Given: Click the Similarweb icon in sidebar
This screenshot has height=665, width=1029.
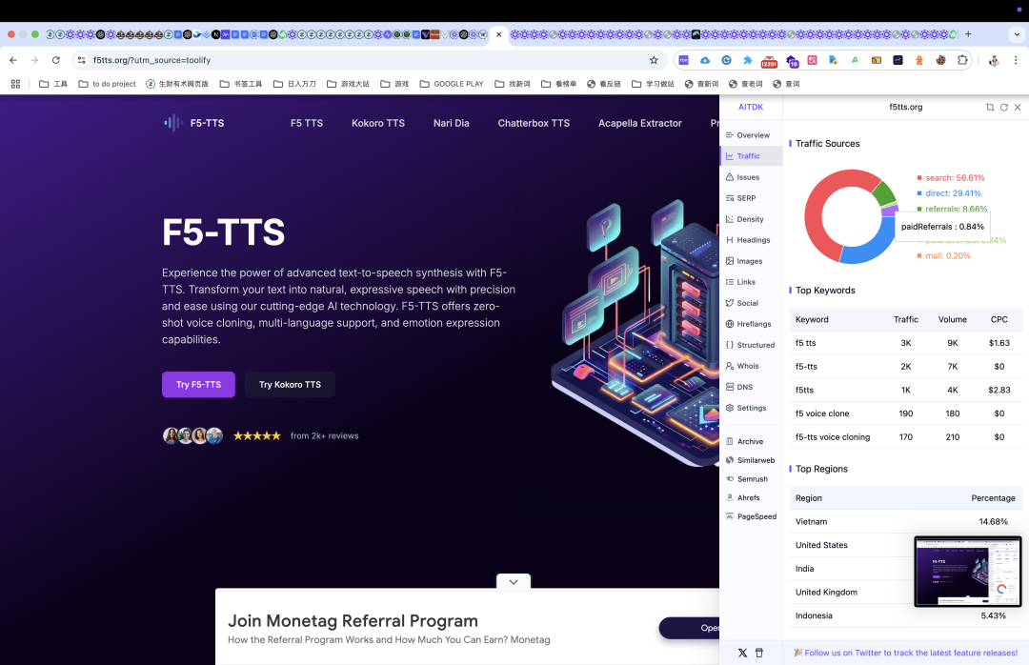Looking at the screenshot, I should point(730,460).
